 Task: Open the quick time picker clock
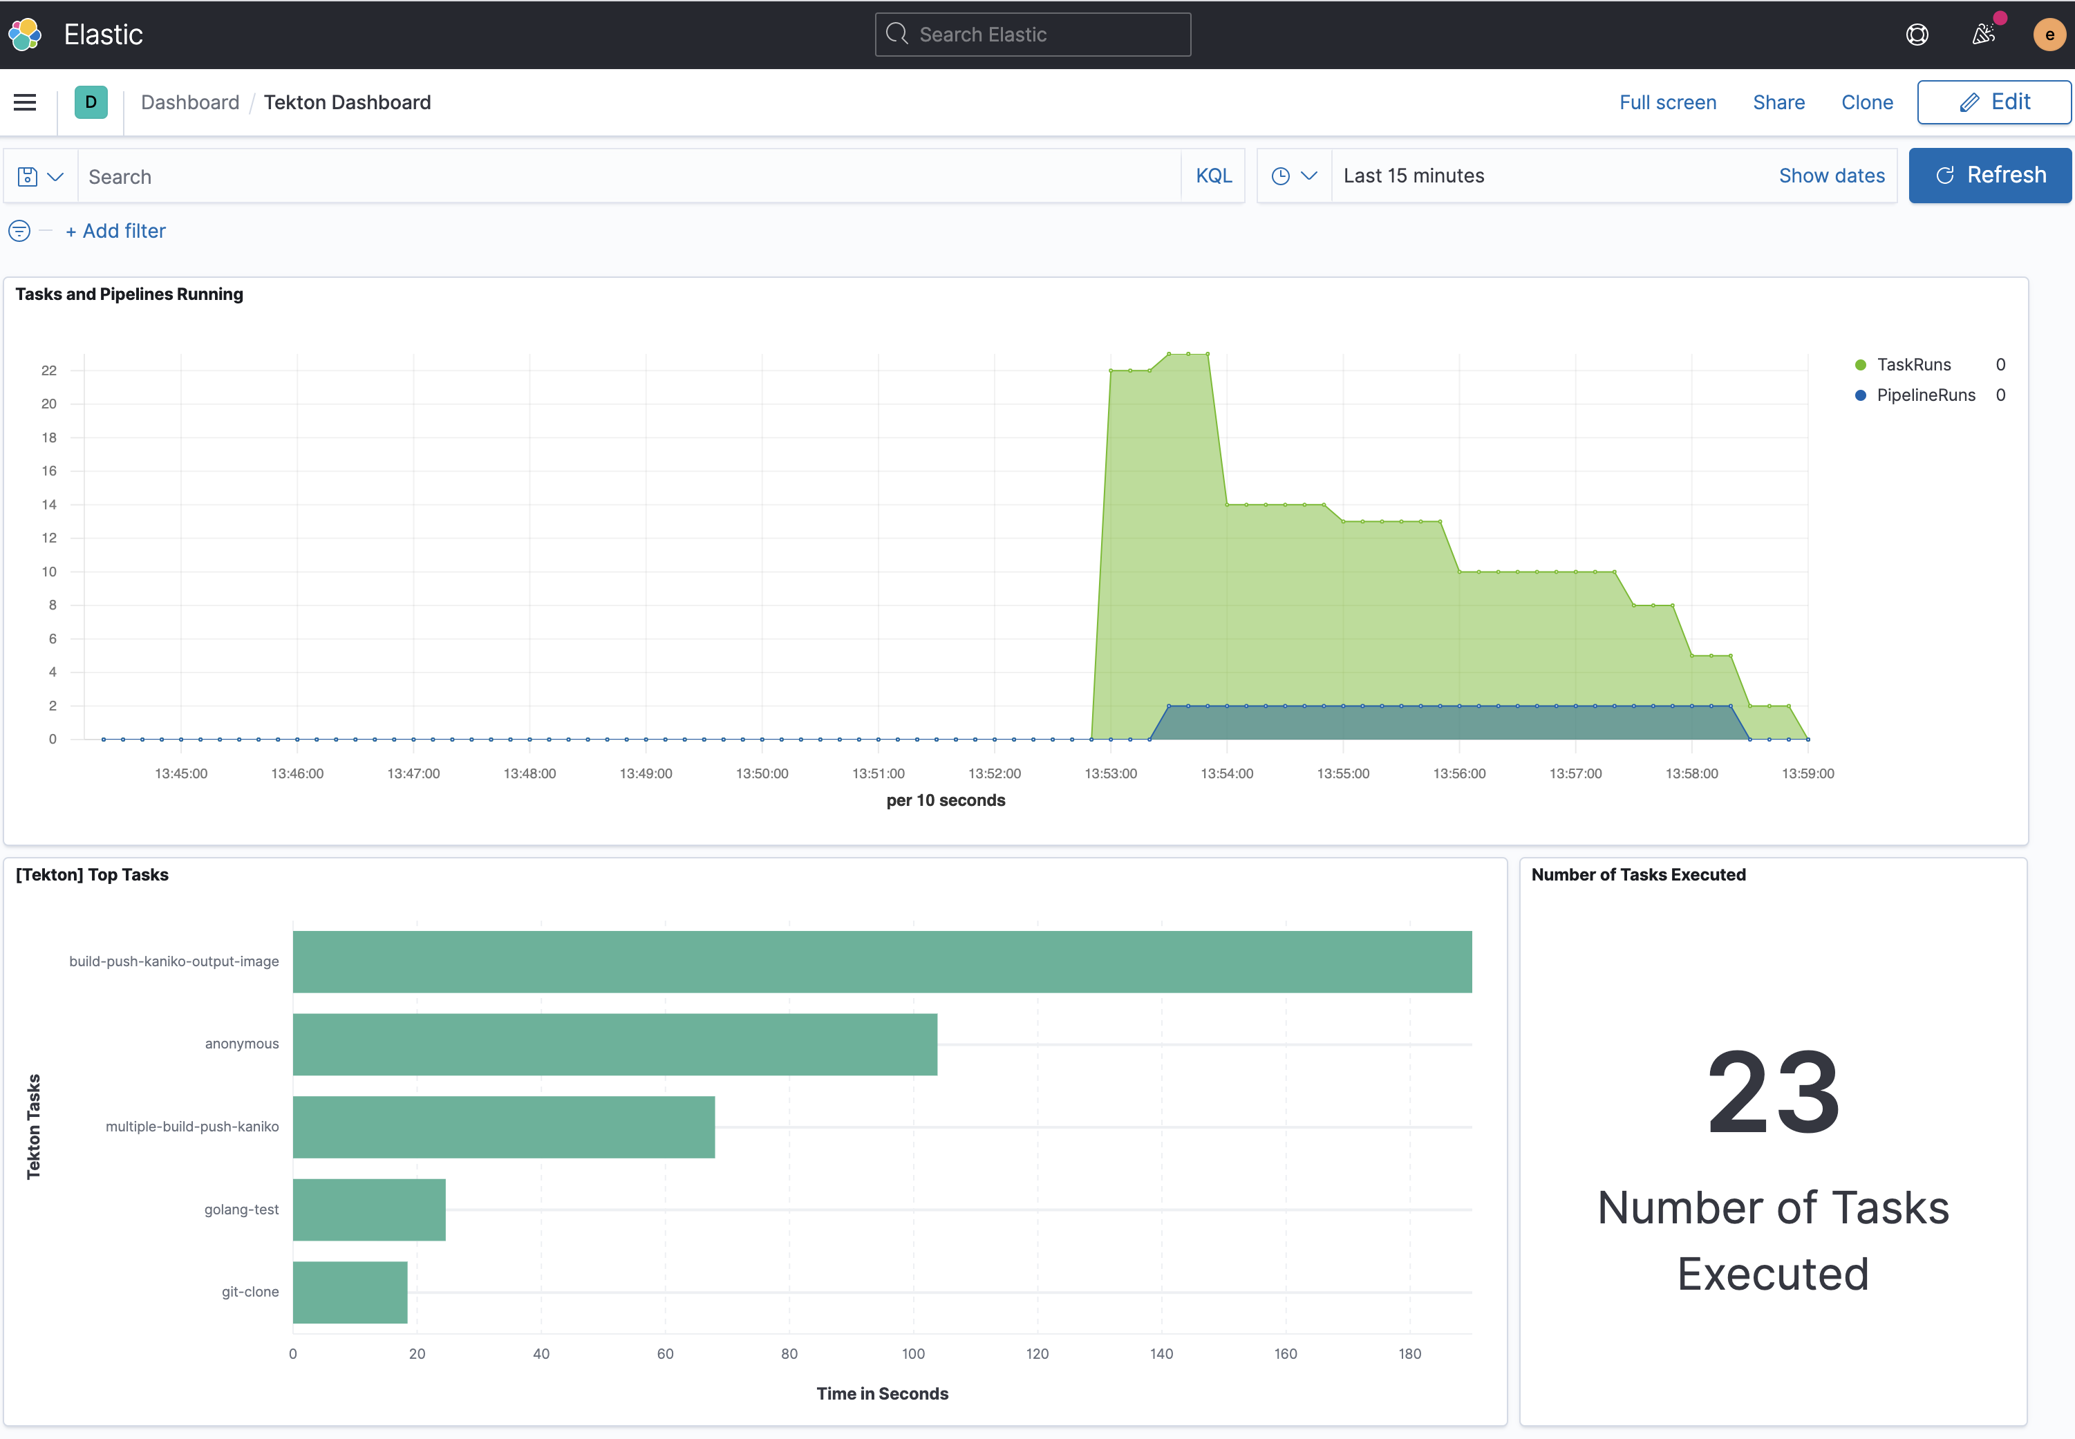(1294, 176)
